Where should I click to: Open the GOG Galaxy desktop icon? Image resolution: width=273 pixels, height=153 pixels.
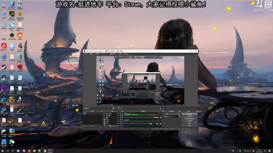4,90
